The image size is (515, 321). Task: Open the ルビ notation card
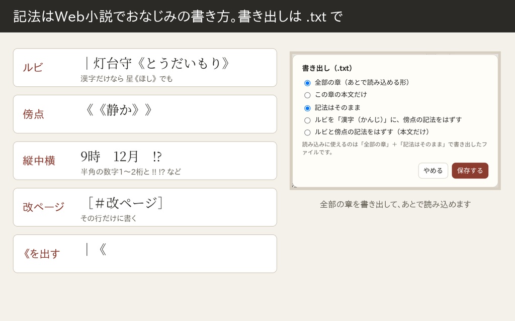[145, 68]
